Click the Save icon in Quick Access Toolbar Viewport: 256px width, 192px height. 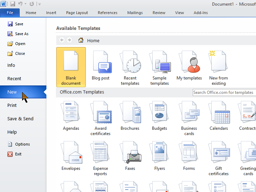click(13, 4)
